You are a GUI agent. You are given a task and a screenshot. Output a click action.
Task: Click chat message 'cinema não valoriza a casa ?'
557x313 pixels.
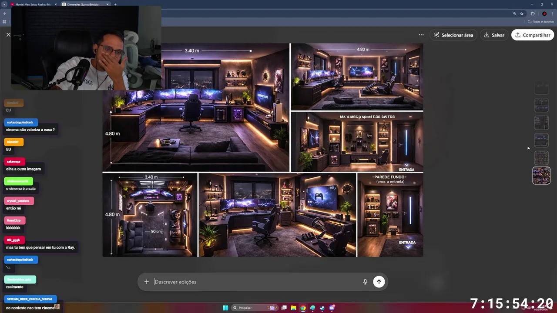[30, 130]
